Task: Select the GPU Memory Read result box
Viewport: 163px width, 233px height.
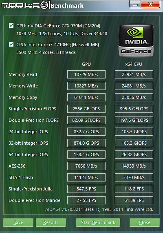Action: pos(86,74)
